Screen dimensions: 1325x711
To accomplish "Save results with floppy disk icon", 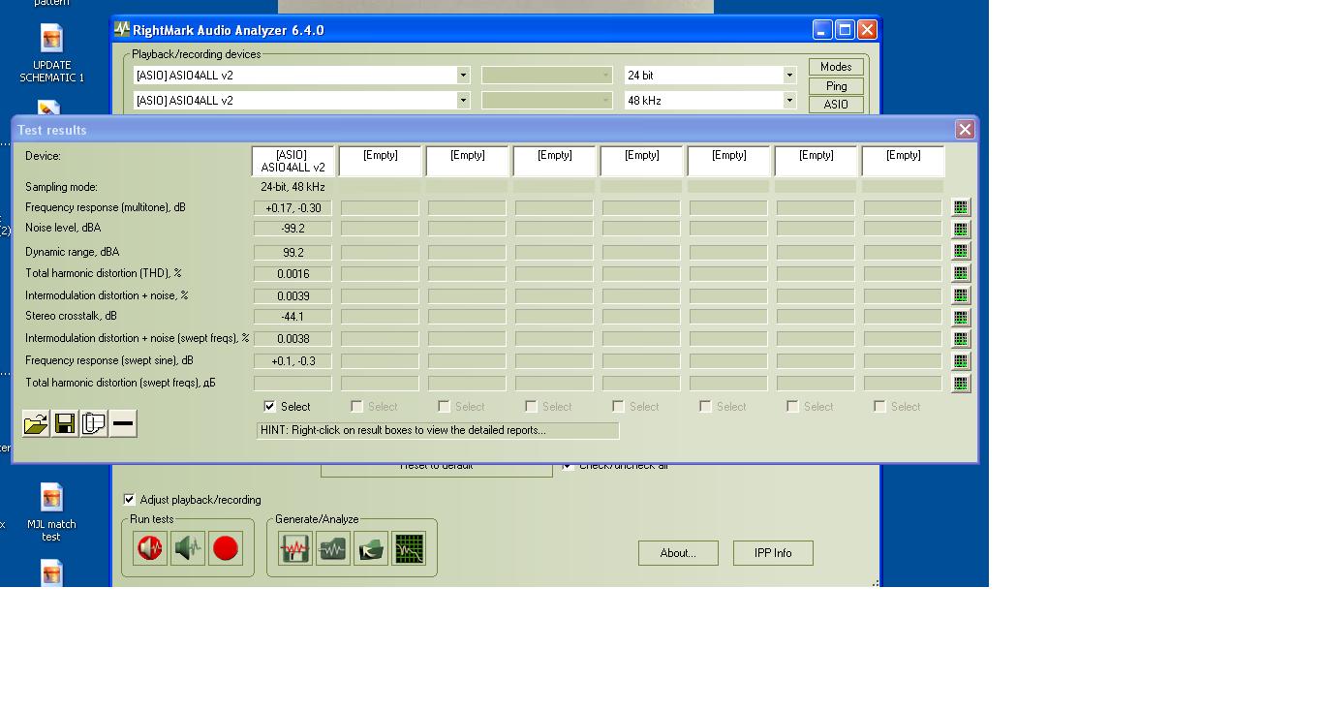I will point(65,423).
